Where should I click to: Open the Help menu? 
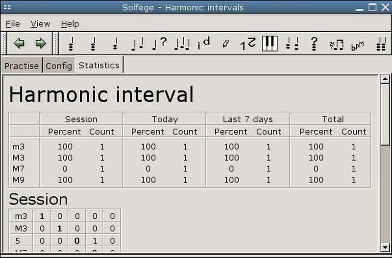tap(70, 23)
